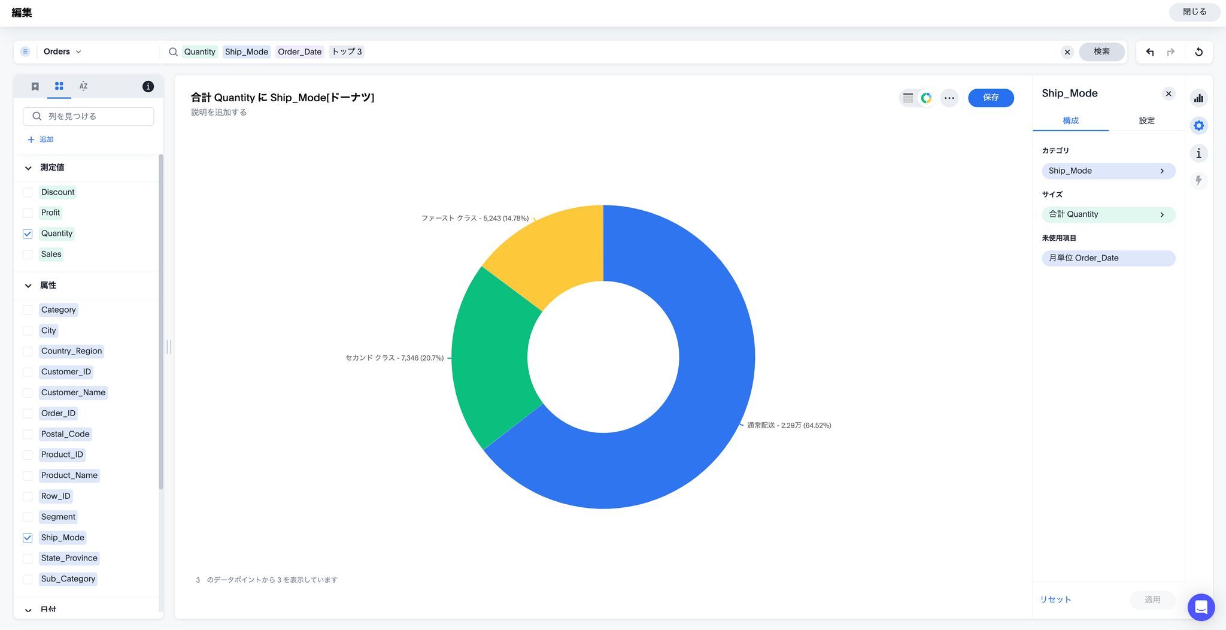Click the data source icon beside Orders
1226x630 pixels.
point(25,52)
